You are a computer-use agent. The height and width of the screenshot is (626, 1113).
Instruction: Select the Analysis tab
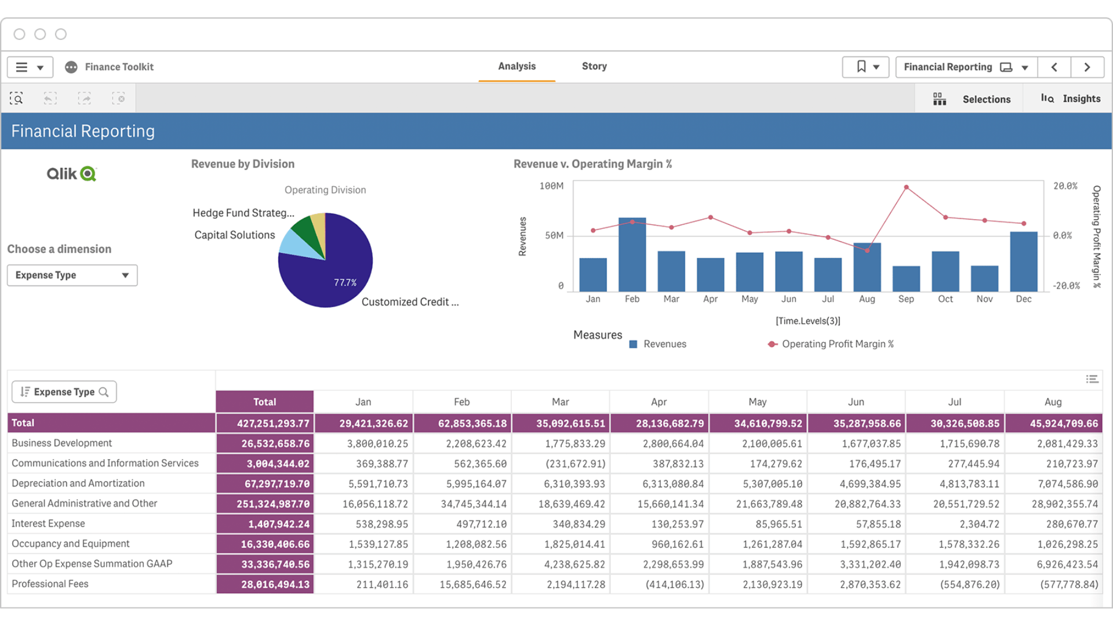(516, 65)
